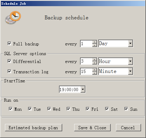Toggle the Full backup checkbox
This screenshot has width=146, height=138.
pos(9,43)
